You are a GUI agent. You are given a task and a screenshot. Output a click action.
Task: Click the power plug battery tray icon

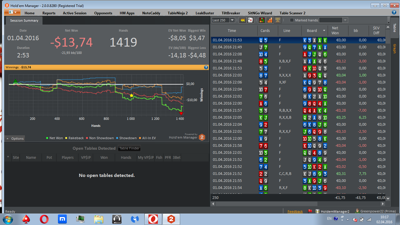362,219
